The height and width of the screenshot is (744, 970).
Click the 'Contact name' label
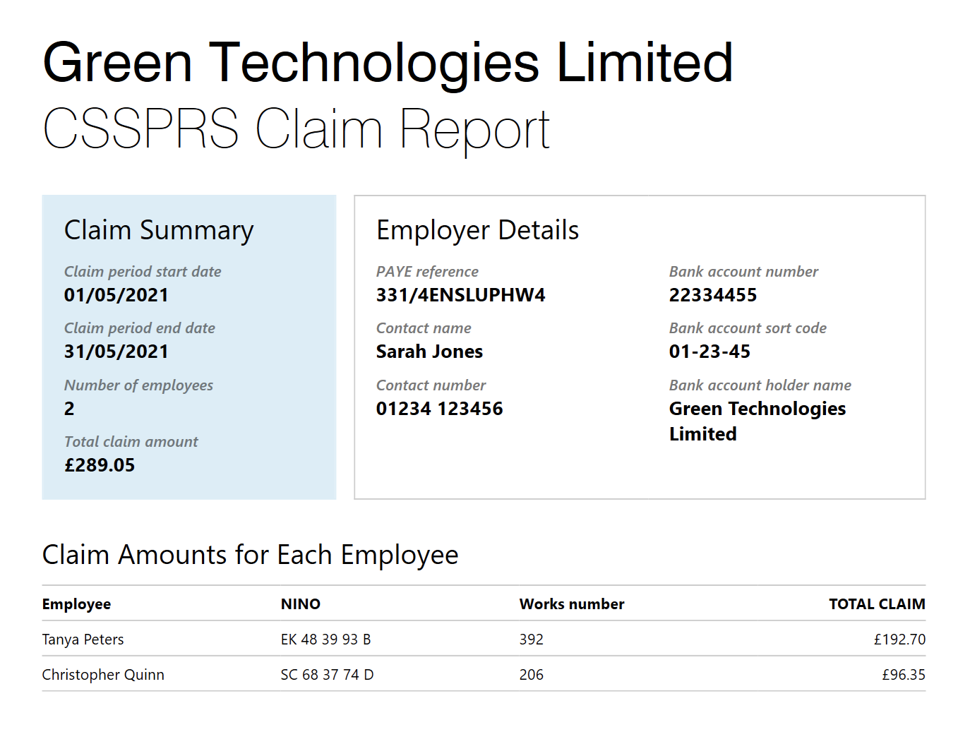click(x=424, y=328)
